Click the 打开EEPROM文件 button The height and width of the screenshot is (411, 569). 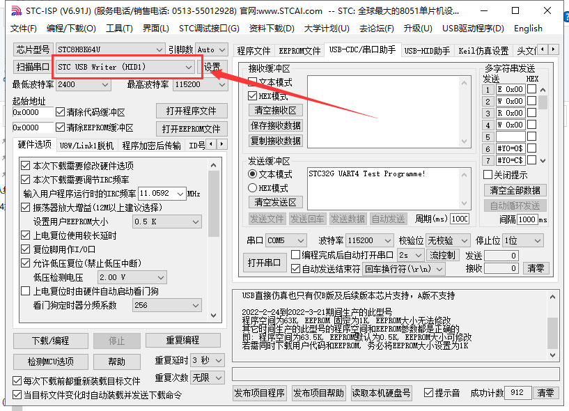click(192, 129)
